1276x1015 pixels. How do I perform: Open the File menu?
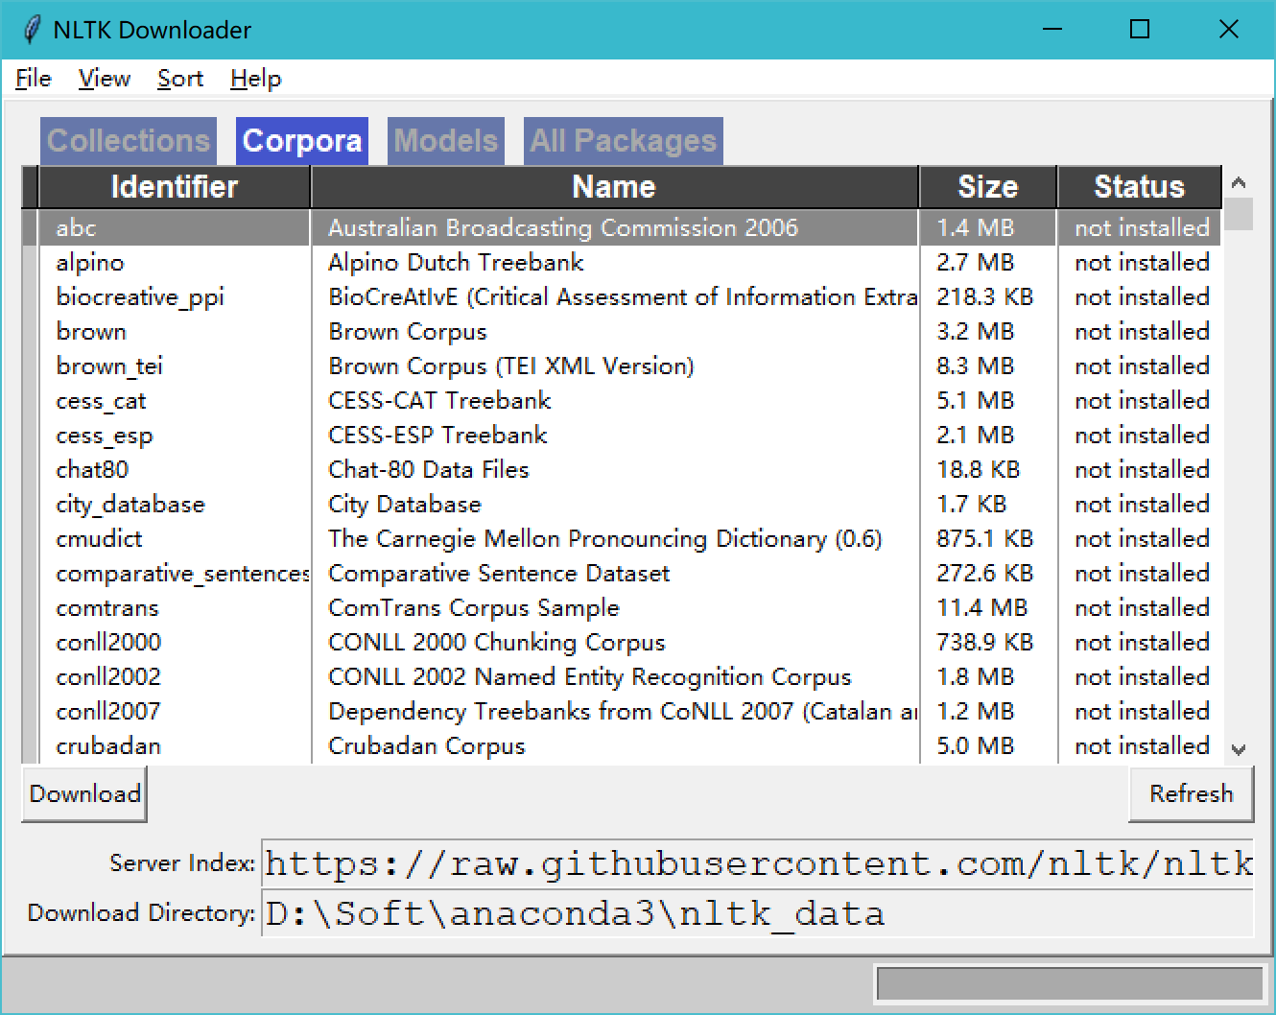[32, 79]
